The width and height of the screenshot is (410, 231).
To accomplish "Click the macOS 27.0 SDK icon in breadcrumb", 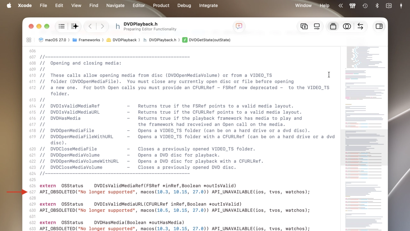I will tap(41, 40).
